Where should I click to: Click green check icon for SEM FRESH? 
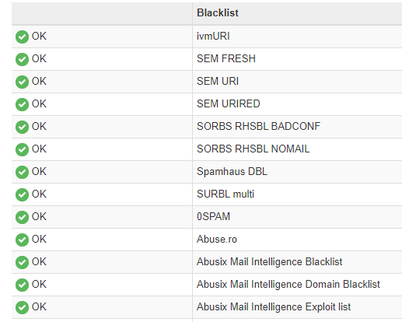pyautogui.click(x=22, y=59)
